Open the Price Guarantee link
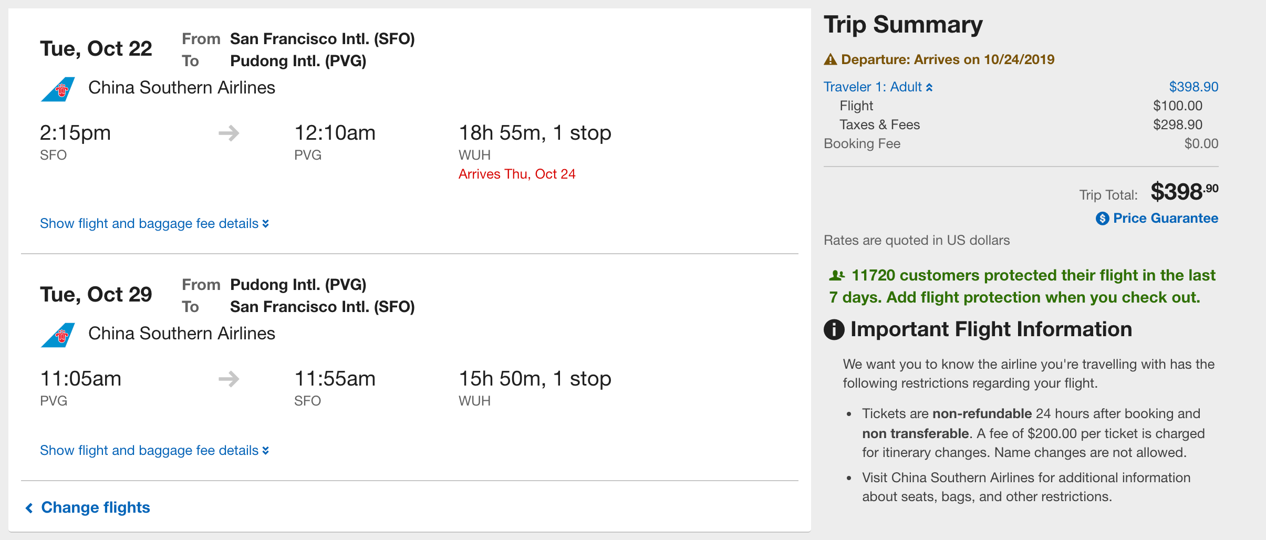The height and width of the screenshot is (540, 1266). [1166, 218]
